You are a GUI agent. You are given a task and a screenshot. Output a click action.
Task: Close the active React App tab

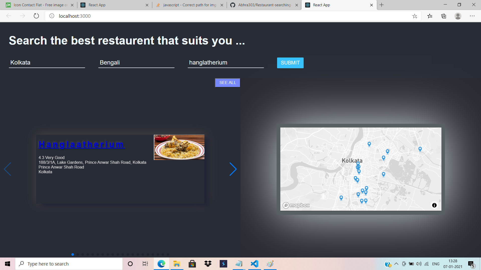(372, 5)
